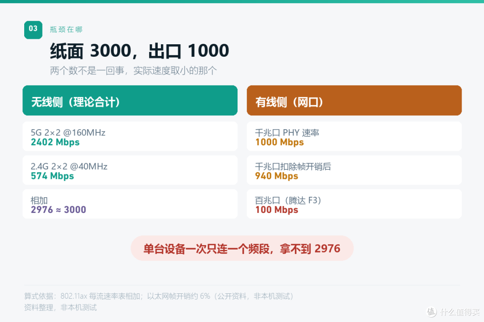Viewport: 484px width, 322px height.
Task: Select footnote 资料整理，非本机测试
Action: point(60,307)
